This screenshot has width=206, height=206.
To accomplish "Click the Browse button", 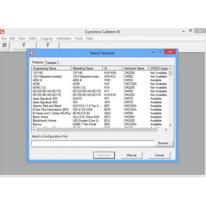I will (x=164, y=143).
